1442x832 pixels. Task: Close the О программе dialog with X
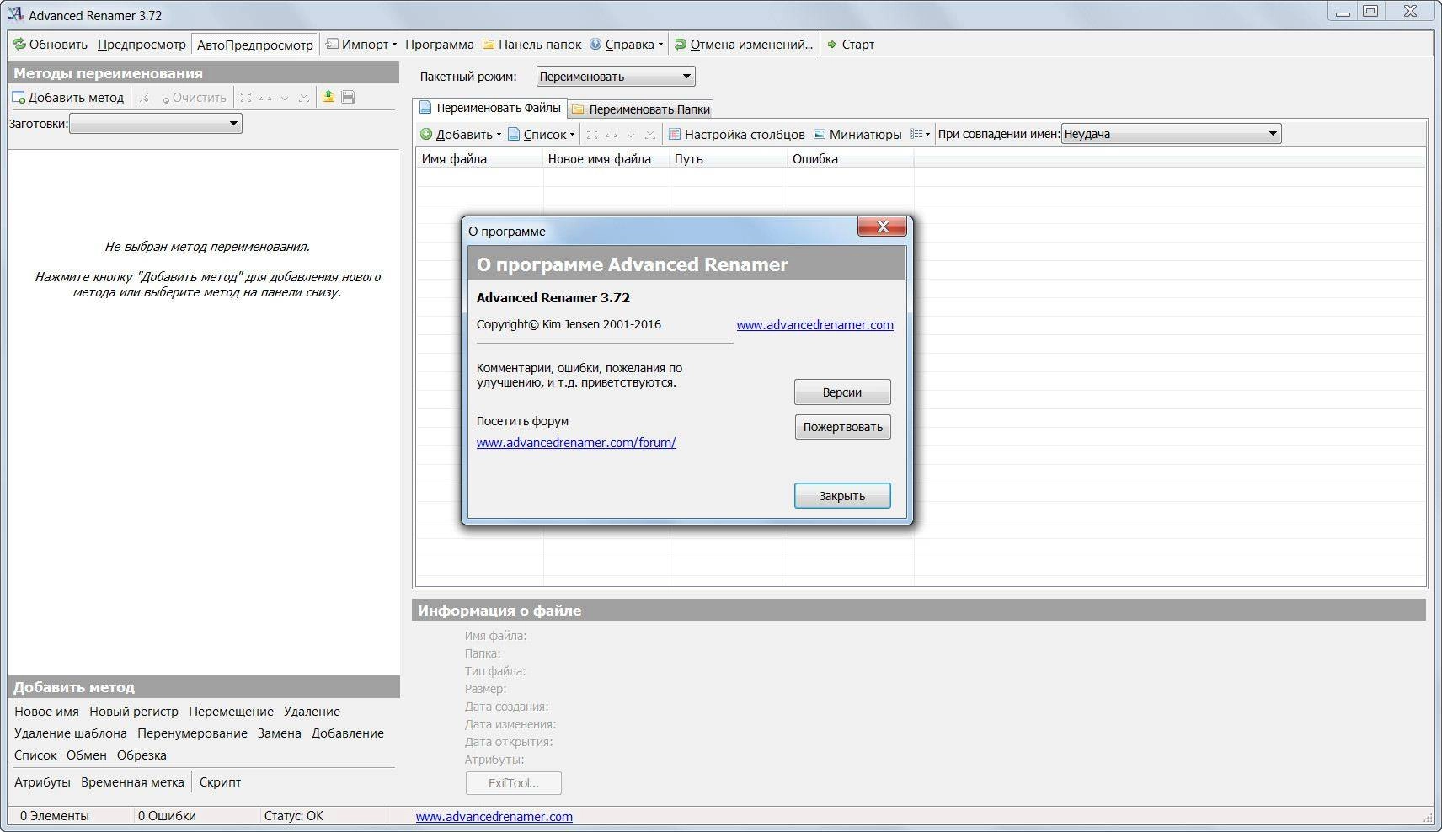click(882, 227)
